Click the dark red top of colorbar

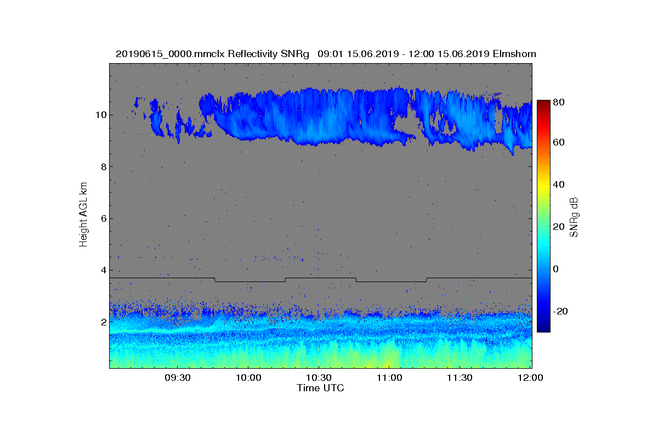(543, 104)
